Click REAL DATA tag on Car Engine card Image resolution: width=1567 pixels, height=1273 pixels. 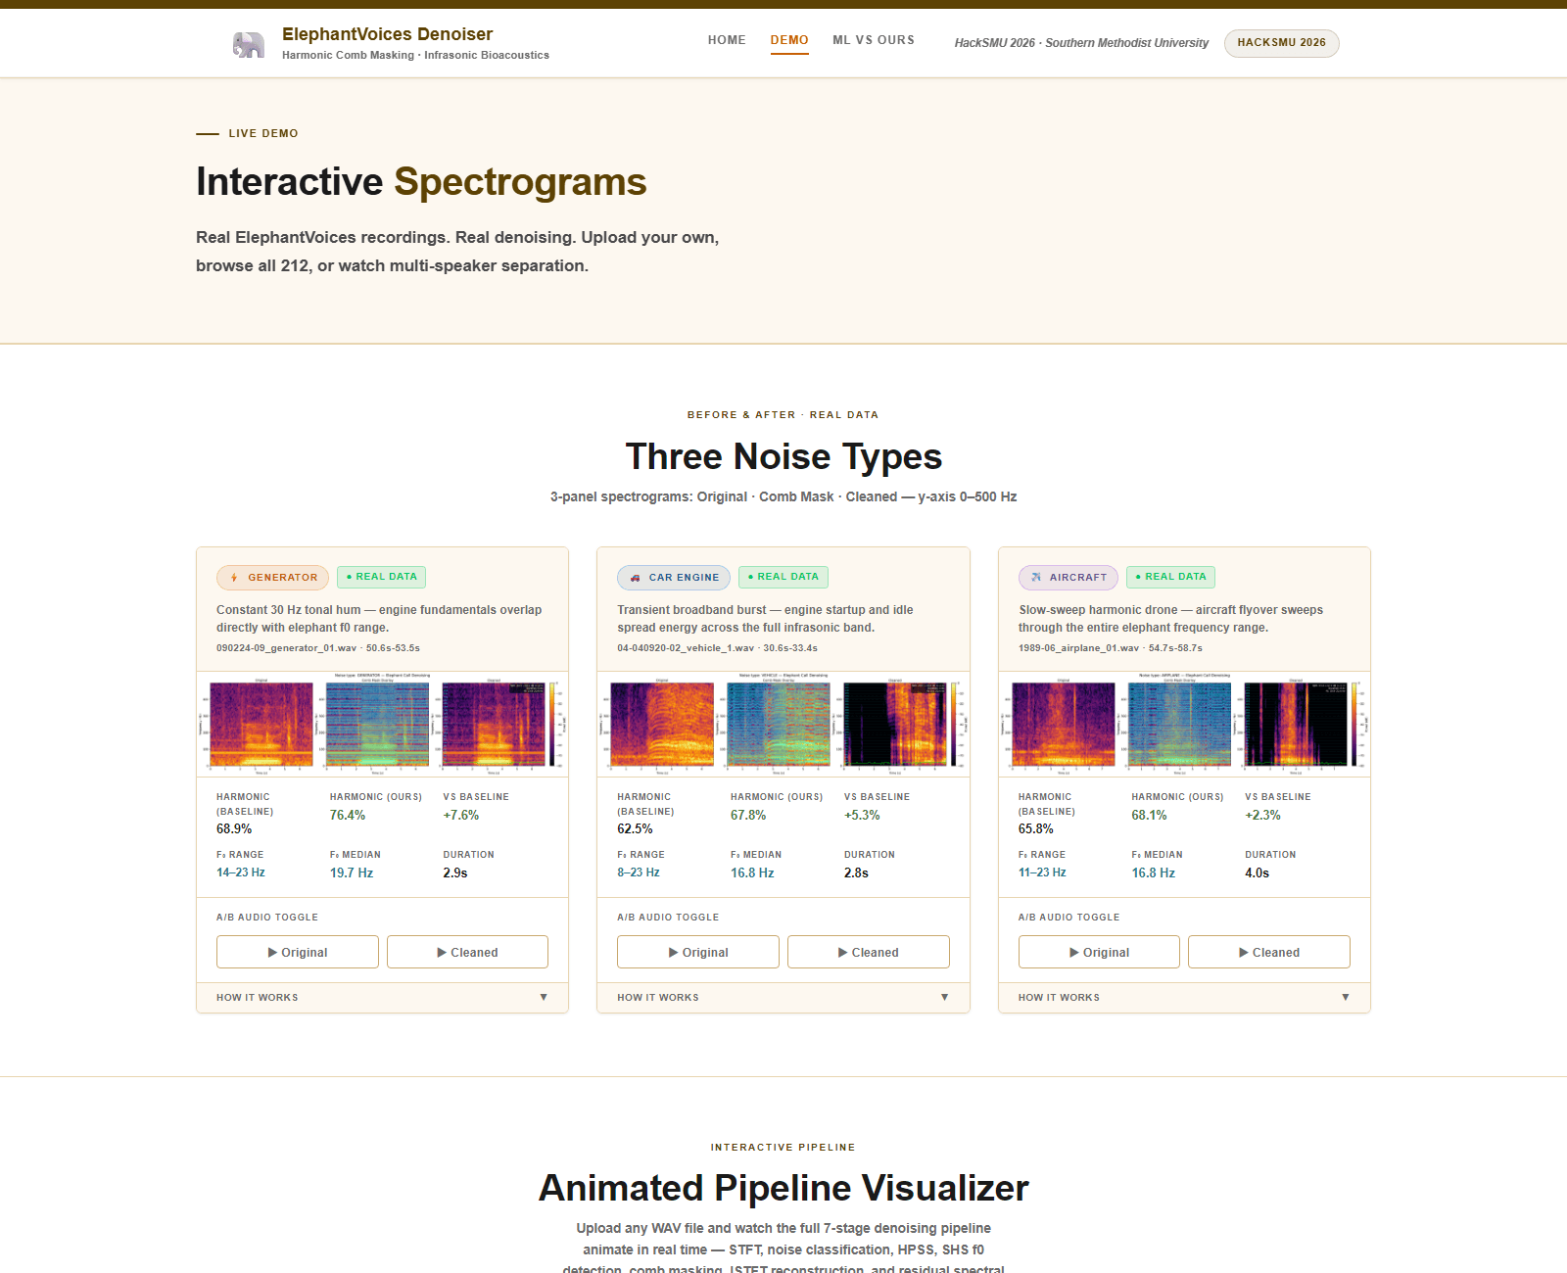(783, 577)
